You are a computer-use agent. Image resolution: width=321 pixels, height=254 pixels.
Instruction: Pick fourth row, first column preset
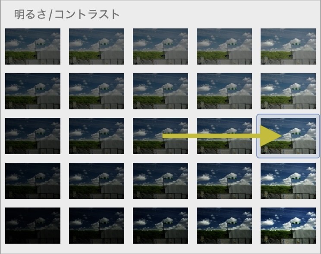tap(33, 181)
